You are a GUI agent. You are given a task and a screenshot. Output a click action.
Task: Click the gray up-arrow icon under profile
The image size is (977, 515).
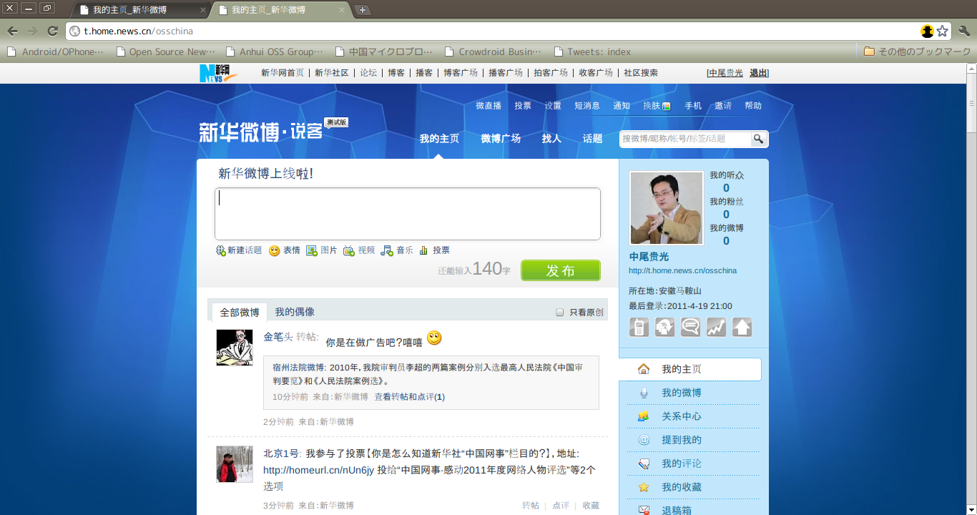tap(742, 327)
